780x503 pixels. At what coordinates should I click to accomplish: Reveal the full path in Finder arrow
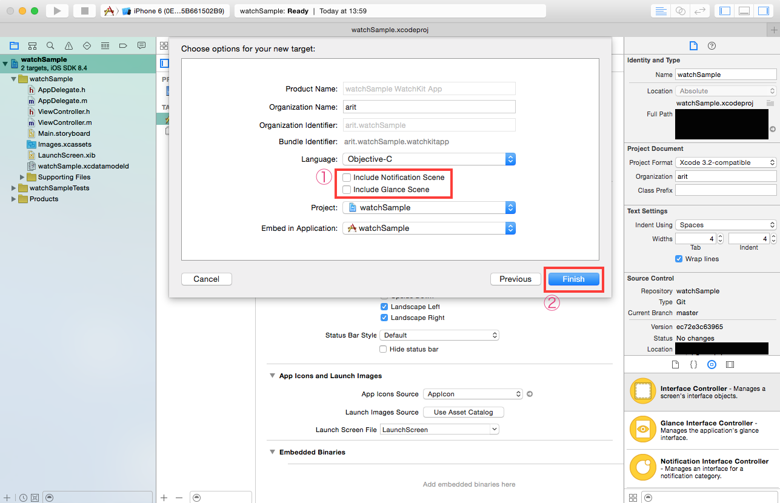[773, 129]
